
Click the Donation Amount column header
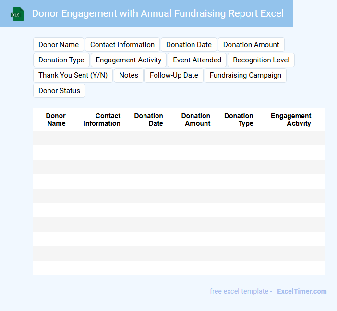tap(196, 120)
